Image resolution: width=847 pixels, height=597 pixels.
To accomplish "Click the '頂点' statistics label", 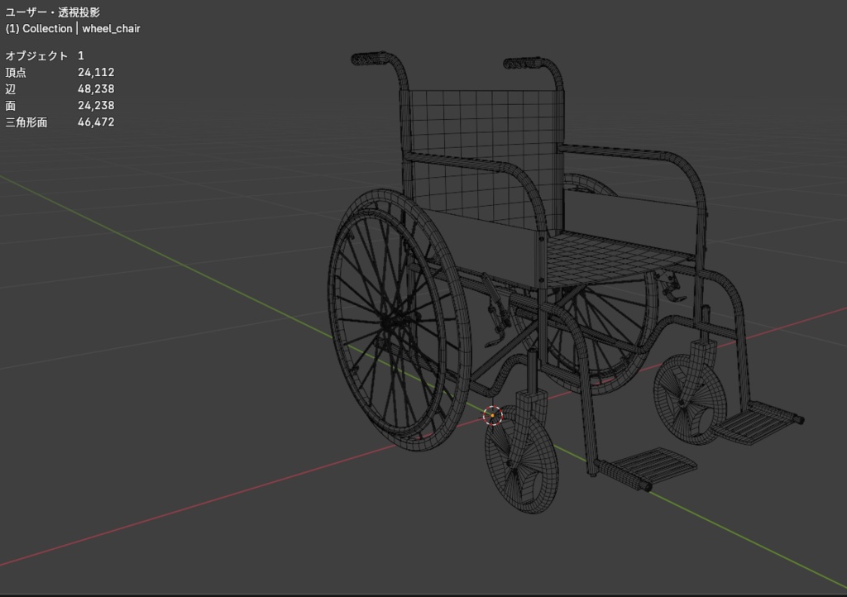I will pos(16,72).
